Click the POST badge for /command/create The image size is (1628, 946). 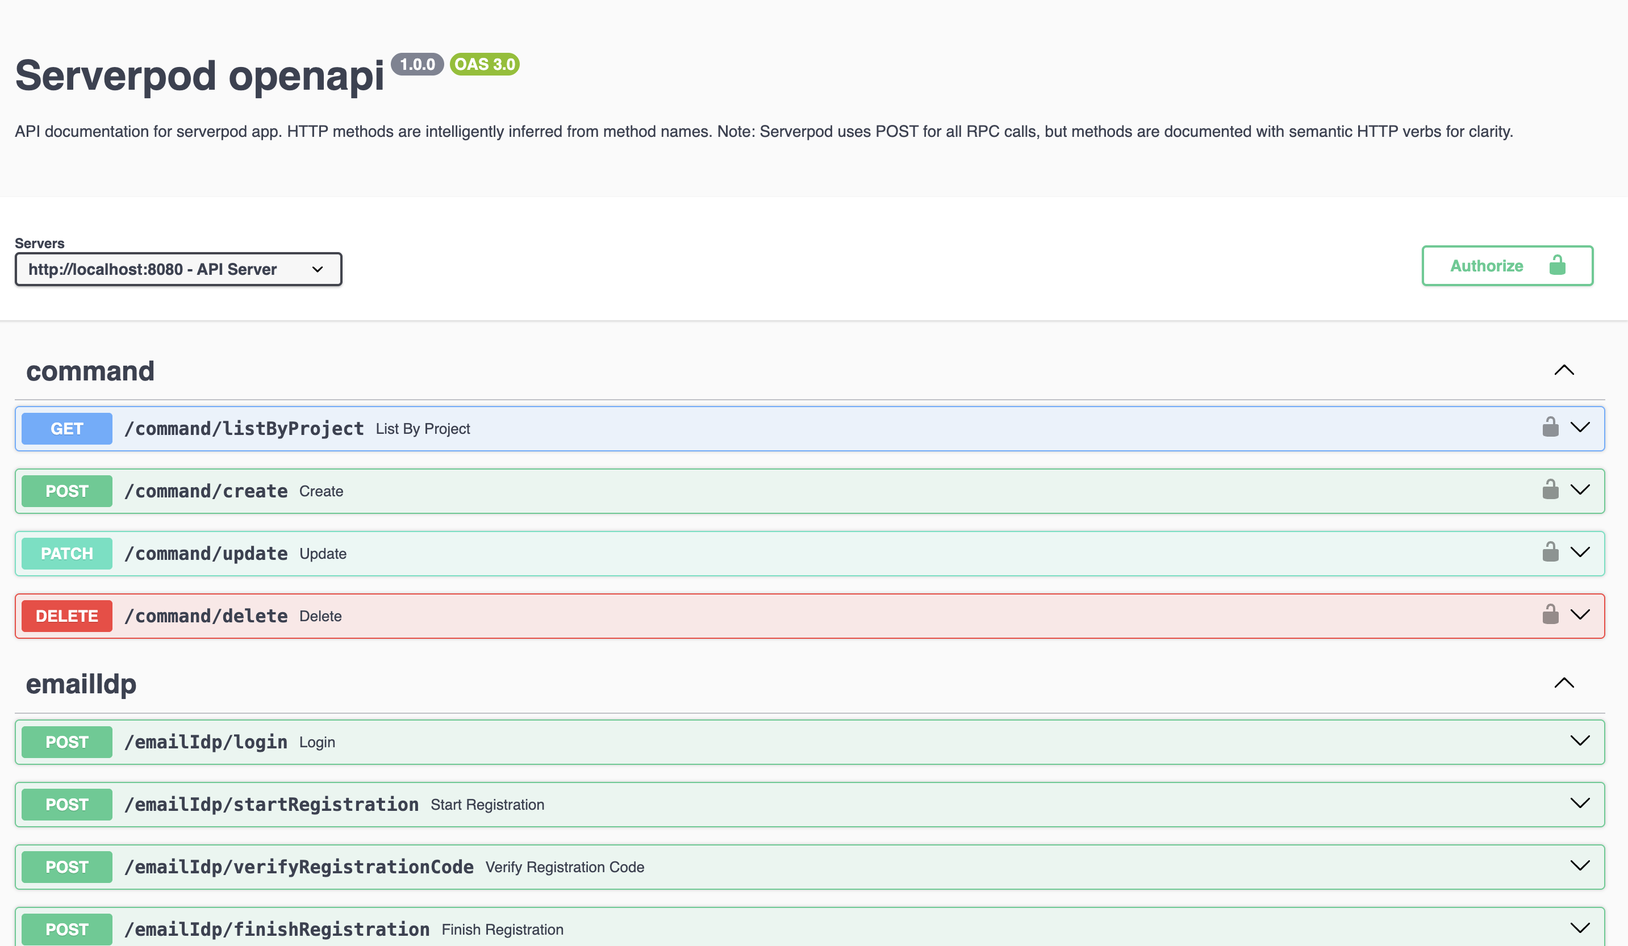point(66,491)
